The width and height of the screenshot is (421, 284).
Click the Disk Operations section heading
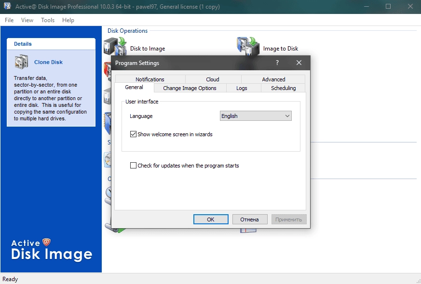(x=127, y=31)
